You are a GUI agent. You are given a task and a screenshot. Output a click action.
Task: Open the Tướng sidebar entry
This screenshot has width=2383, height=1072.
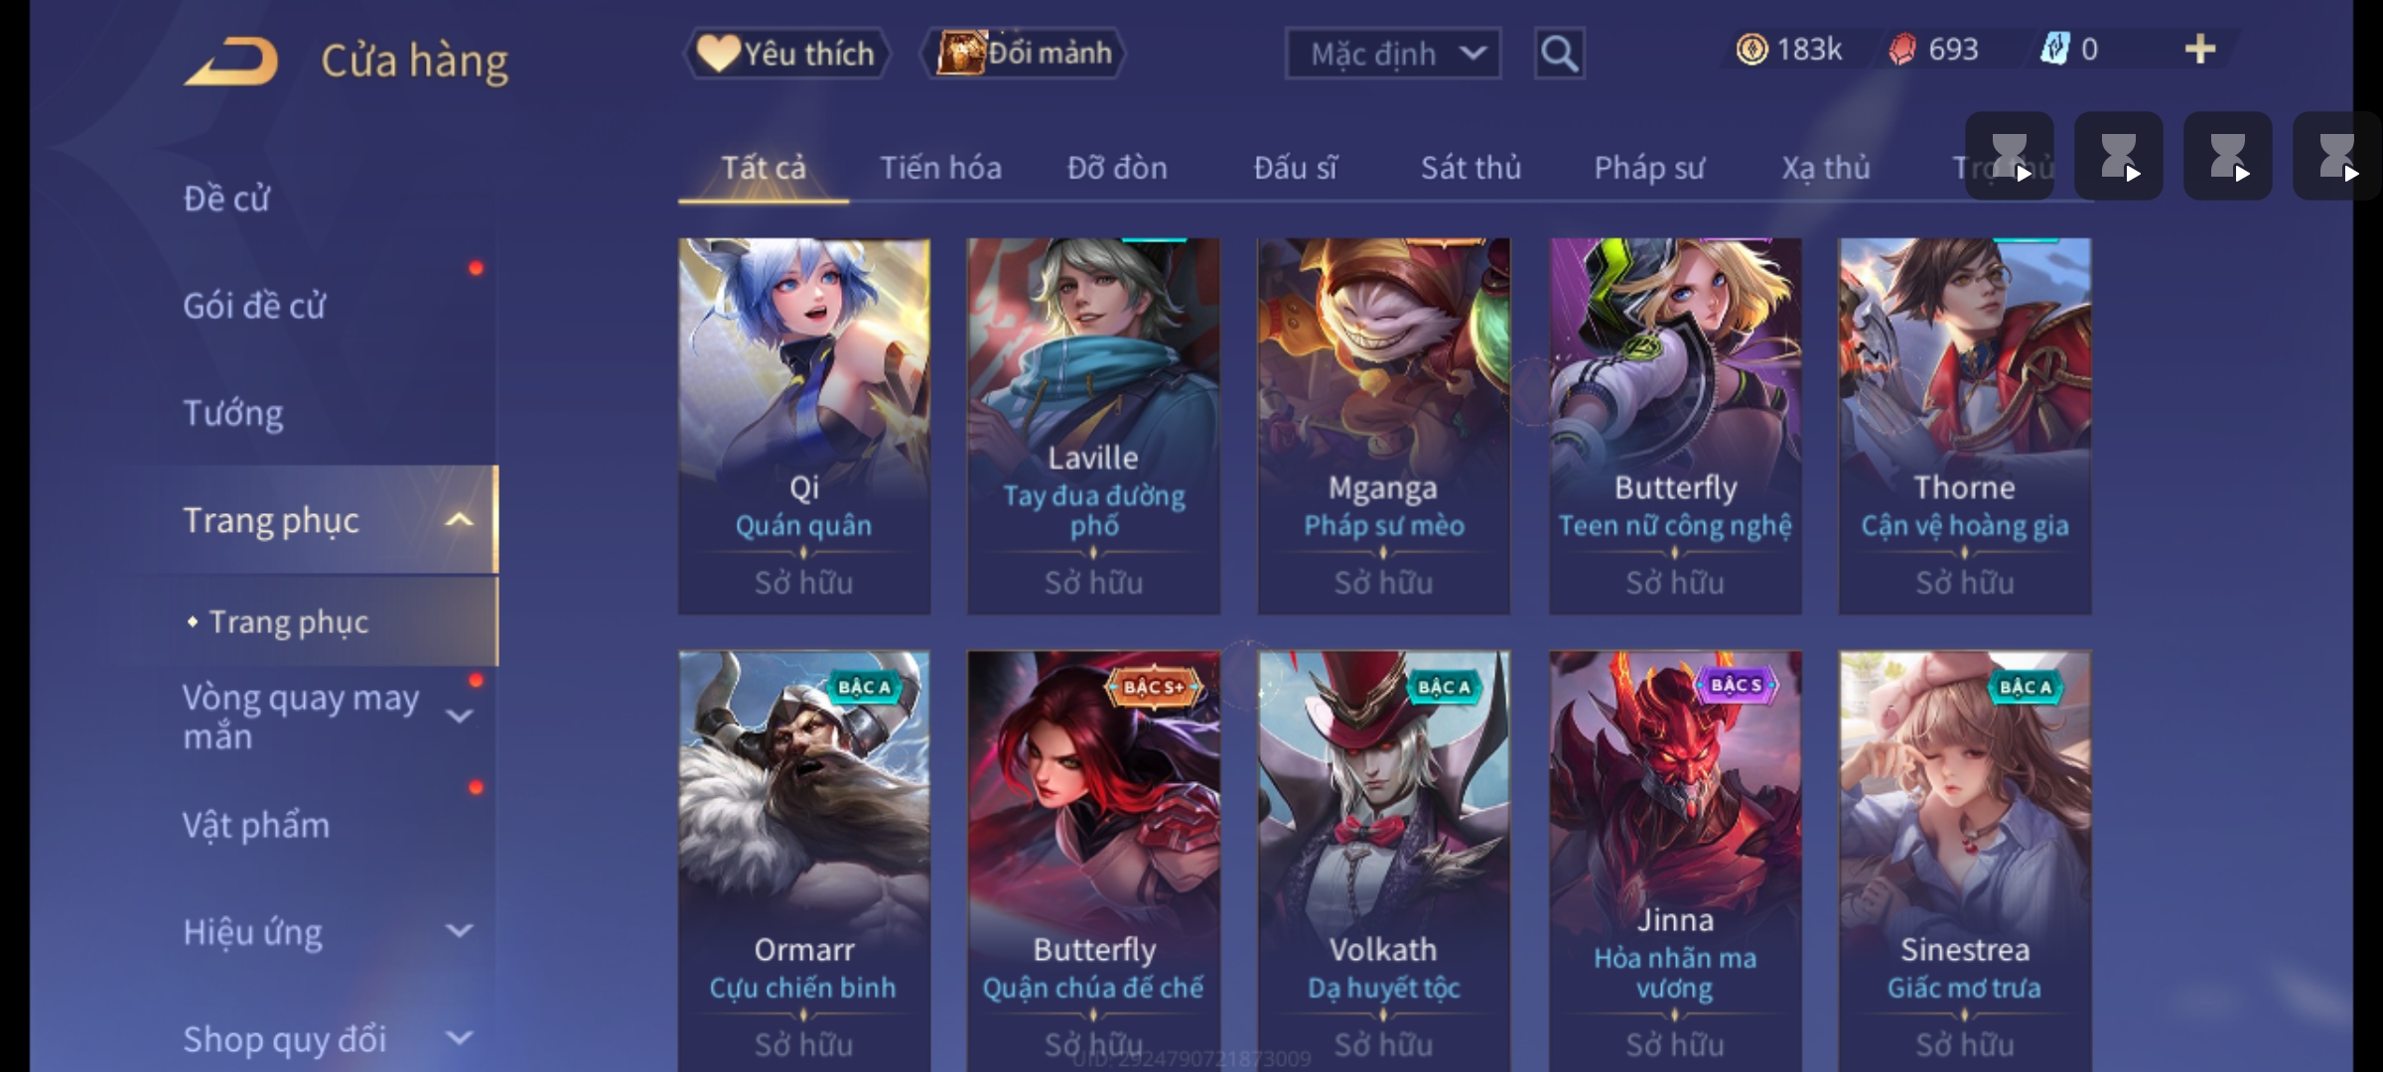click(x=233, y=413)
